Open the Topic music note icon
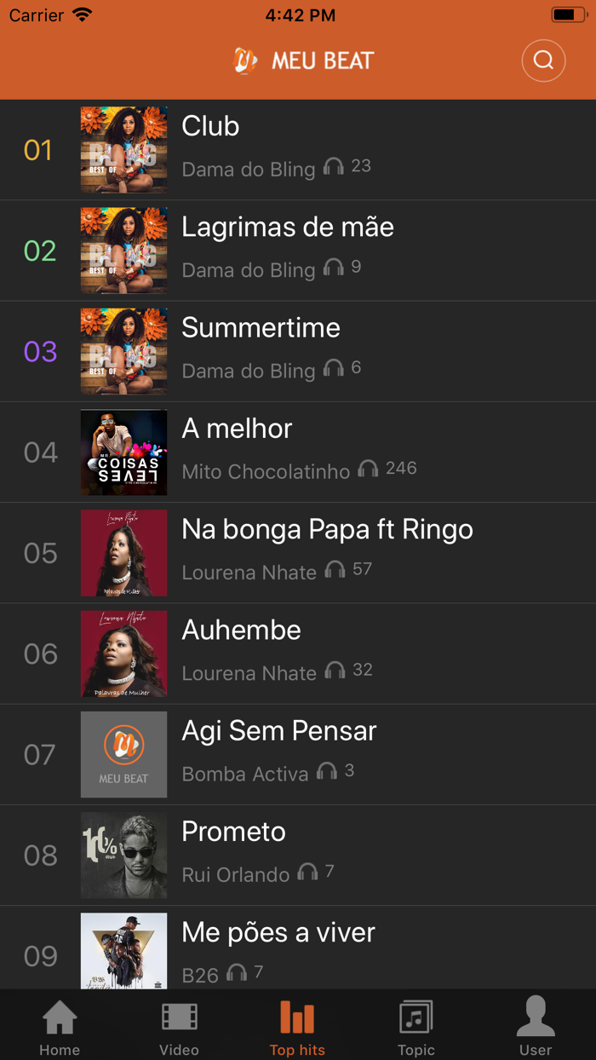The height and width of the screenshot is (1060, 596). point(416,1016)
